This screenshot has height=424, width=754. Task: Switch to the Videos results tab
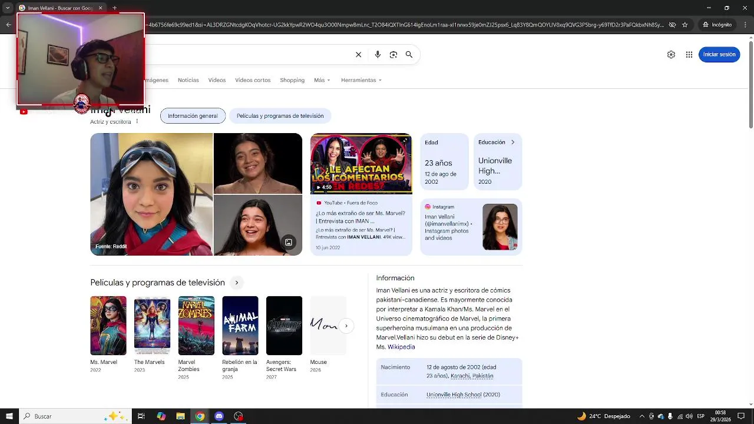(x=217, y=80)
